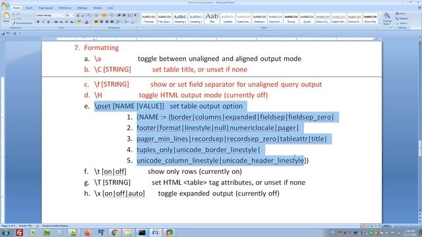Toggle Italic formatting
The image size is (422, 237).
point(43,22)
